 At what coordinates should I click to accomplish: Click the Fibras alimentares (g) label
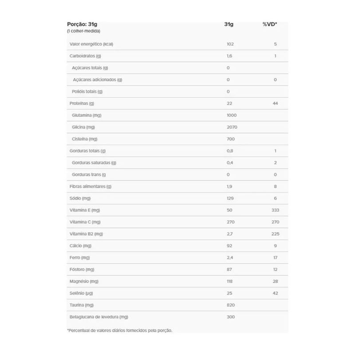point(91,186)
